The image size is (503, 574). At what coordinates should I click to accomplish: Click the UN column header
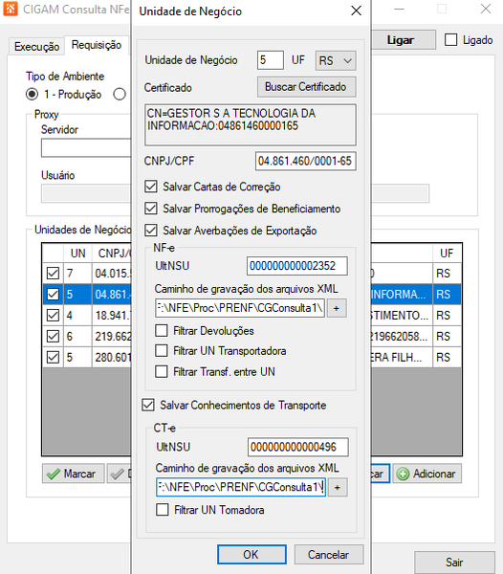(x=77, y=253)
